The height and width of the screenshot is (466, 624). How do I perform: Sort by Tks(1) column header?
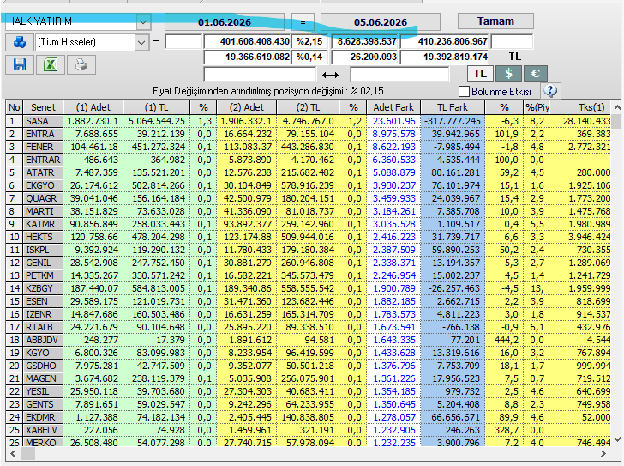click(x=579, y=107)
